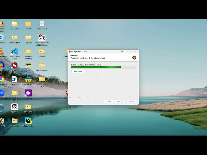Select the Python_course_... folder icon
Screen dimensions: 207x155
click(x=42, y=65)
